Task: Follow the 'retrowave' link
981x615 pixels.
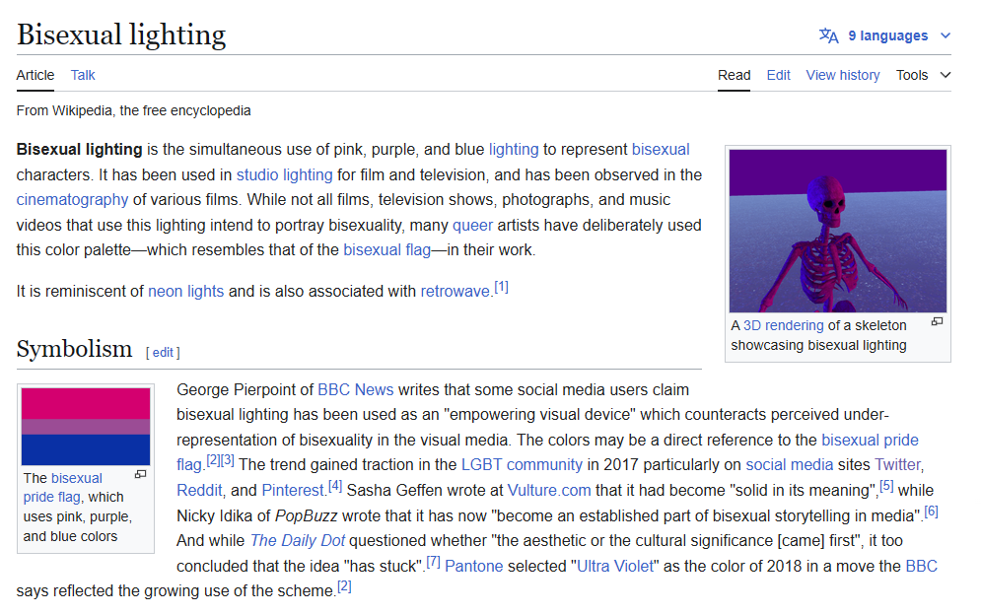Action: click(x=455, y=292)
